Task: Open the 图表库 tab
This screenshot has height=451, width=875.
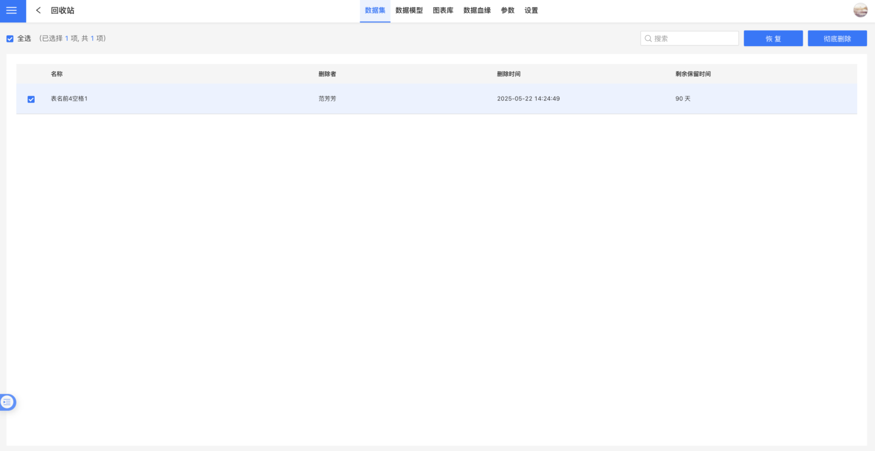Action: (443, 10)
